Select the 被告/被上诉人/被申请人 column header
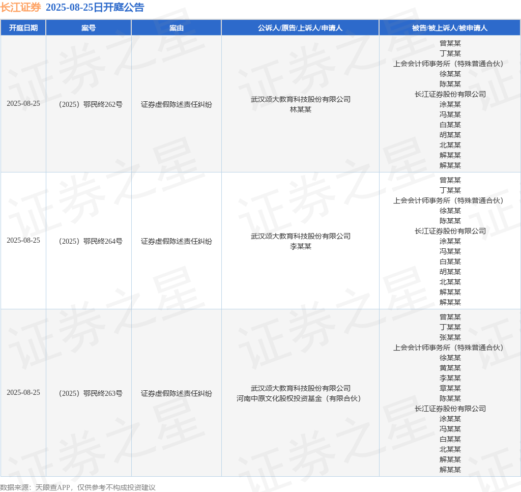521x492 pixels. click(x=450, y=28)
